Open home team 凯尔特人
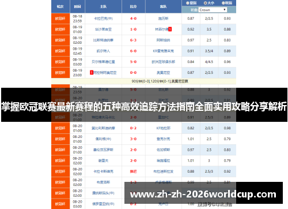288x209 pixels. [x=103, y=51]
